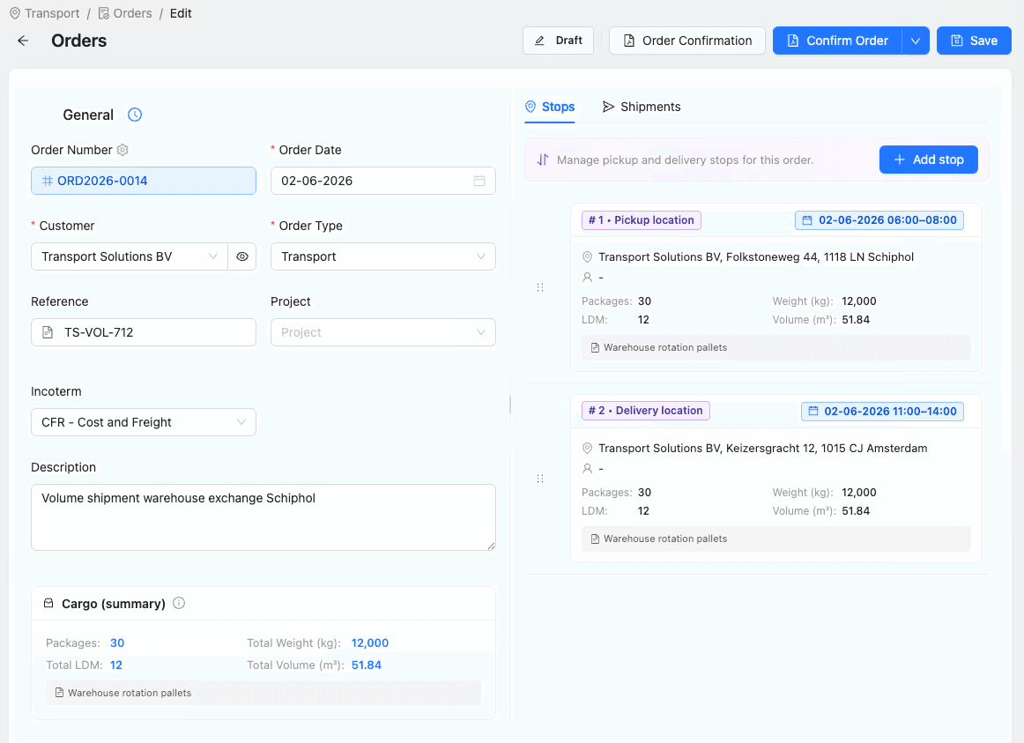Click the location pin at Keizersgracht address
This screenshot has height=743, width=1024.
(x=587, y=449)
